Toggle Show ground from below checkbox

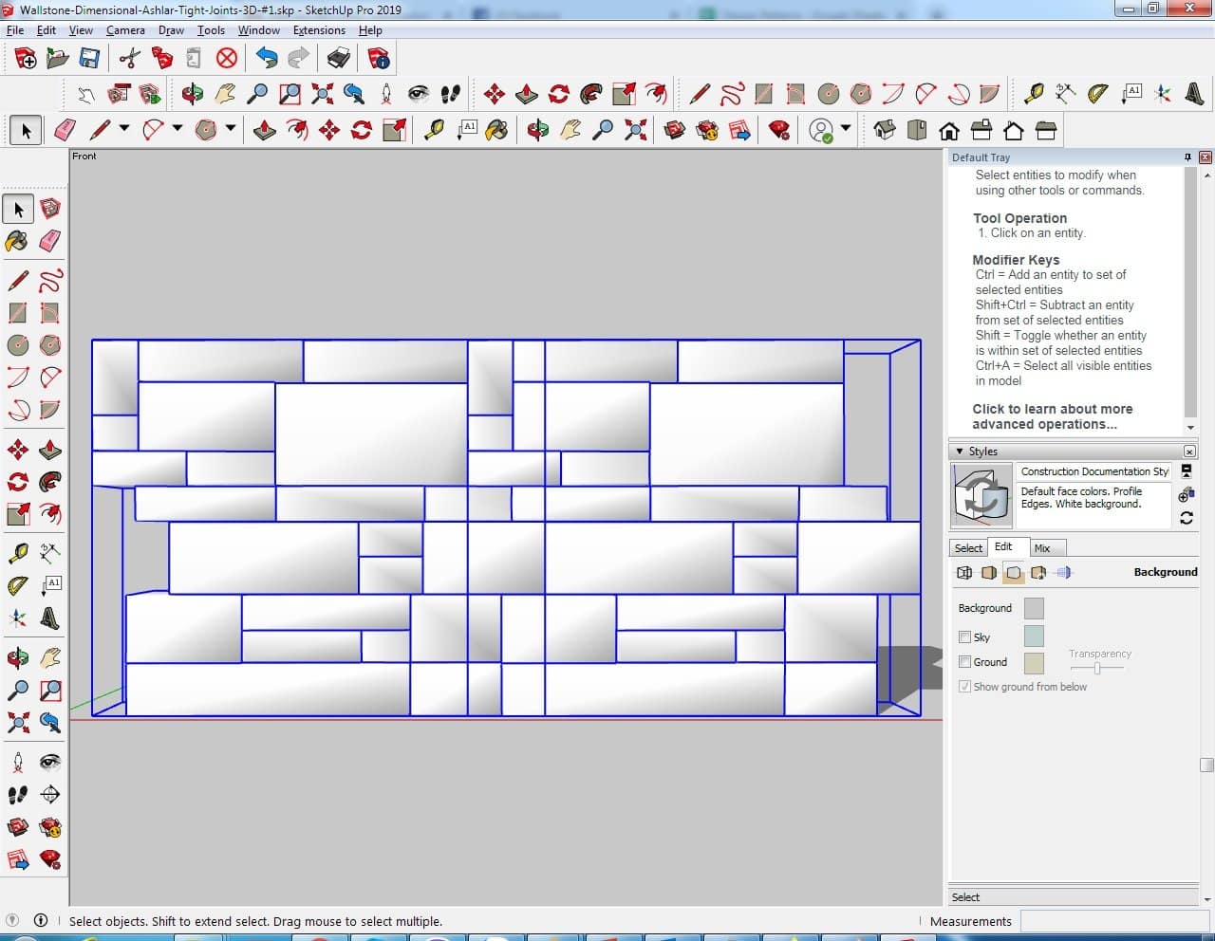[x=965, y=687]
